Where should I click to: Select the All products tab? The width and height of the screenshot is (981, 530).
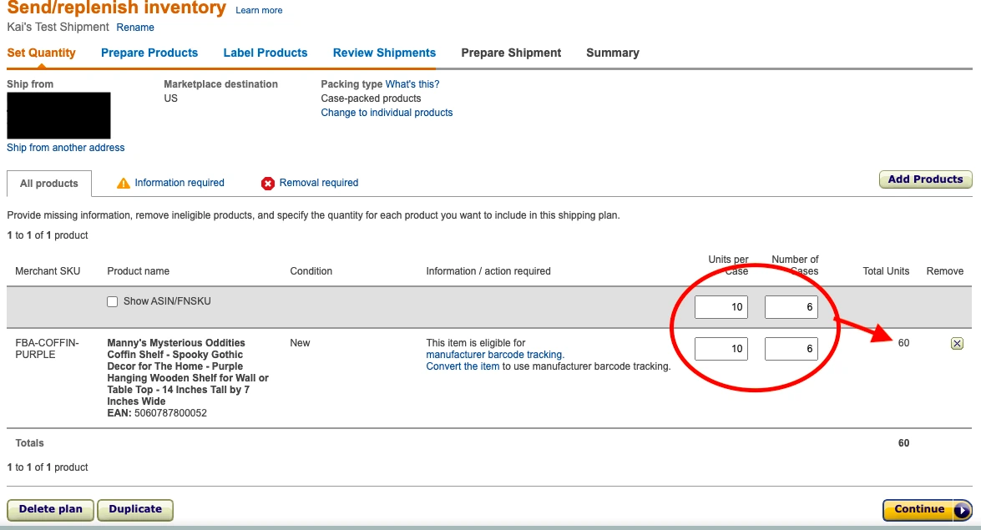(48, 184)
